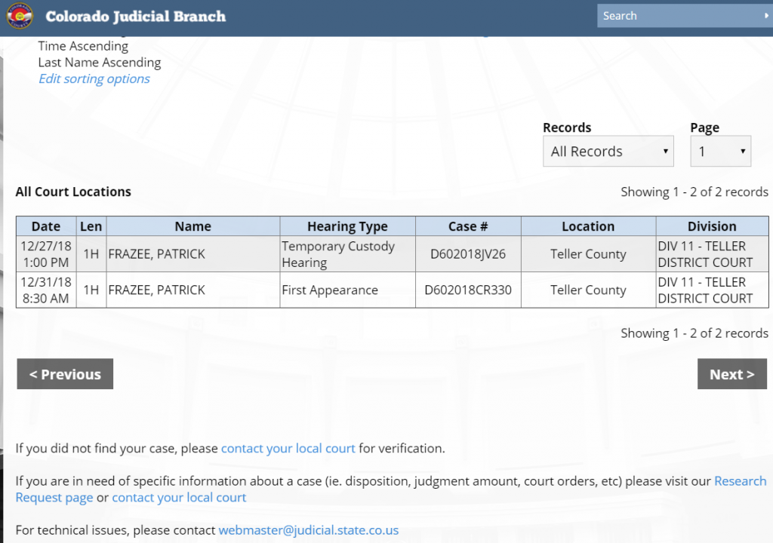Screen dimensions: 773x543
Task: Select case number D602018JV26 cell
Action: 467,254
